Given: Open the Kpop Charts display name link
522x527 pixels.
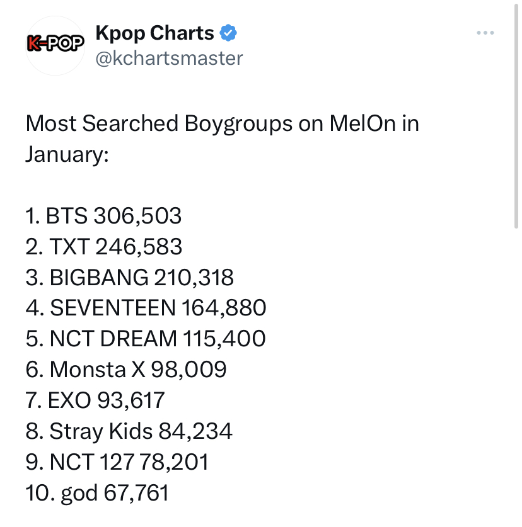Looking at the screenshot, I should point(155,33).
